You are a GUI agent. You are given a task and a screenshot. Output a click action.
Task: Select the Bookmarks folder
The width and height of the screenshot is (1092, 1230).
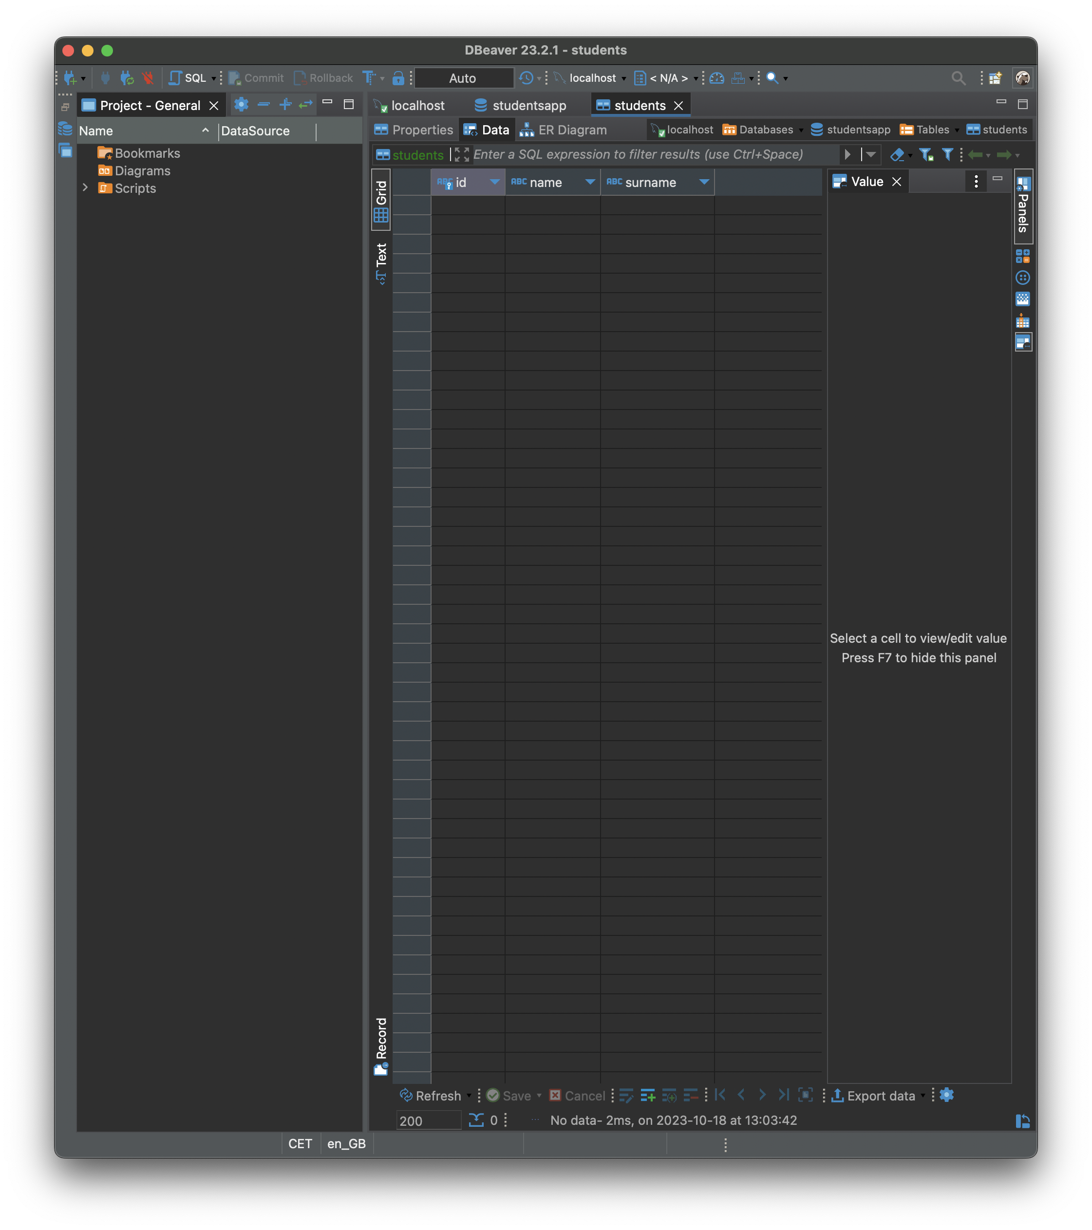point(139,153)
